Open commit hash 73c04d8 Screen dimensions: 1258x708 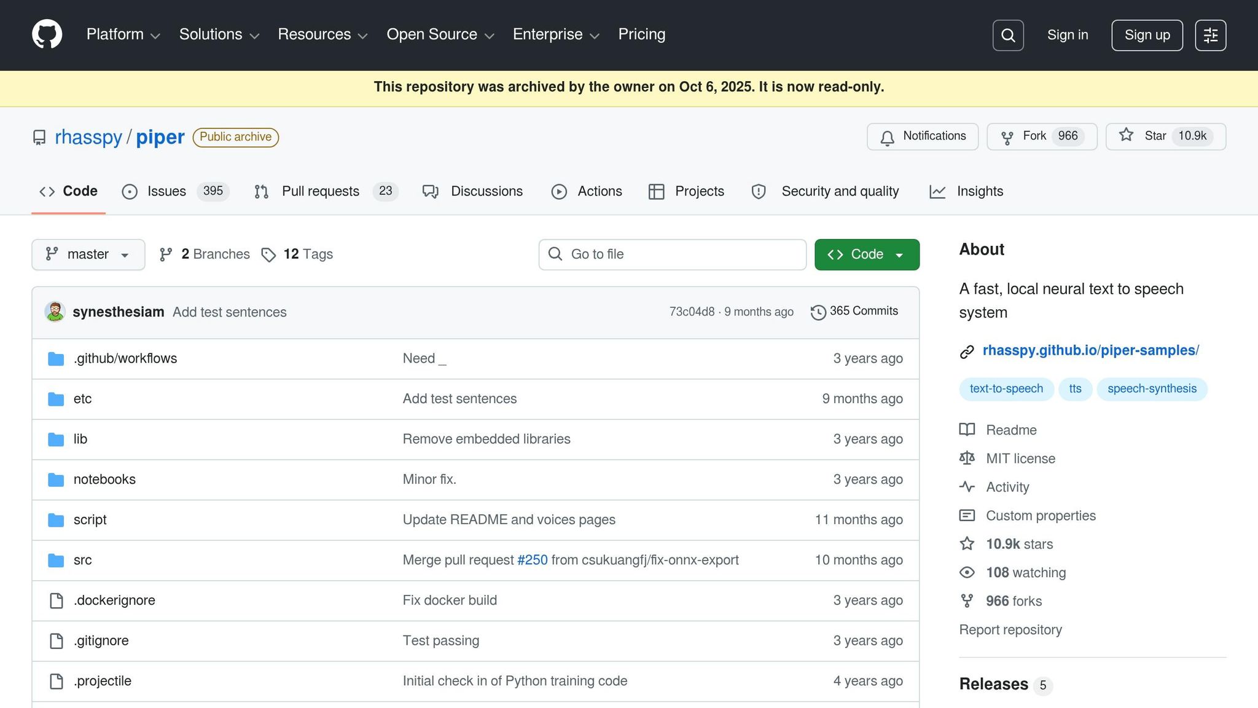[692, 312]
